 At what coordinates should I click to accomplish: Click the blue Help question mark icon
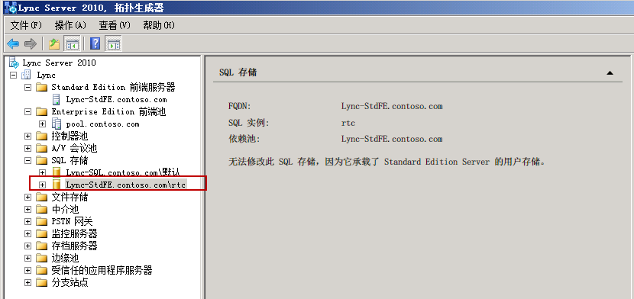(x=95, y=43)
